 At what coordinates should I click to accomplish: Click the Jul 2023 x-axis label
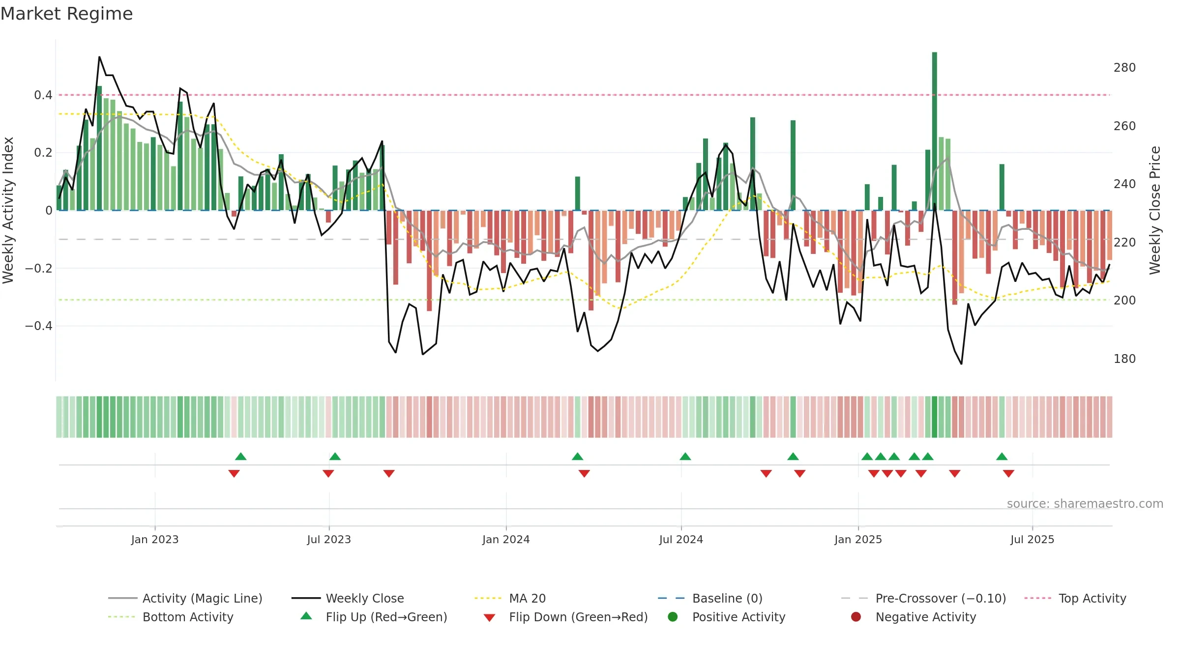[x=329, y=539]
